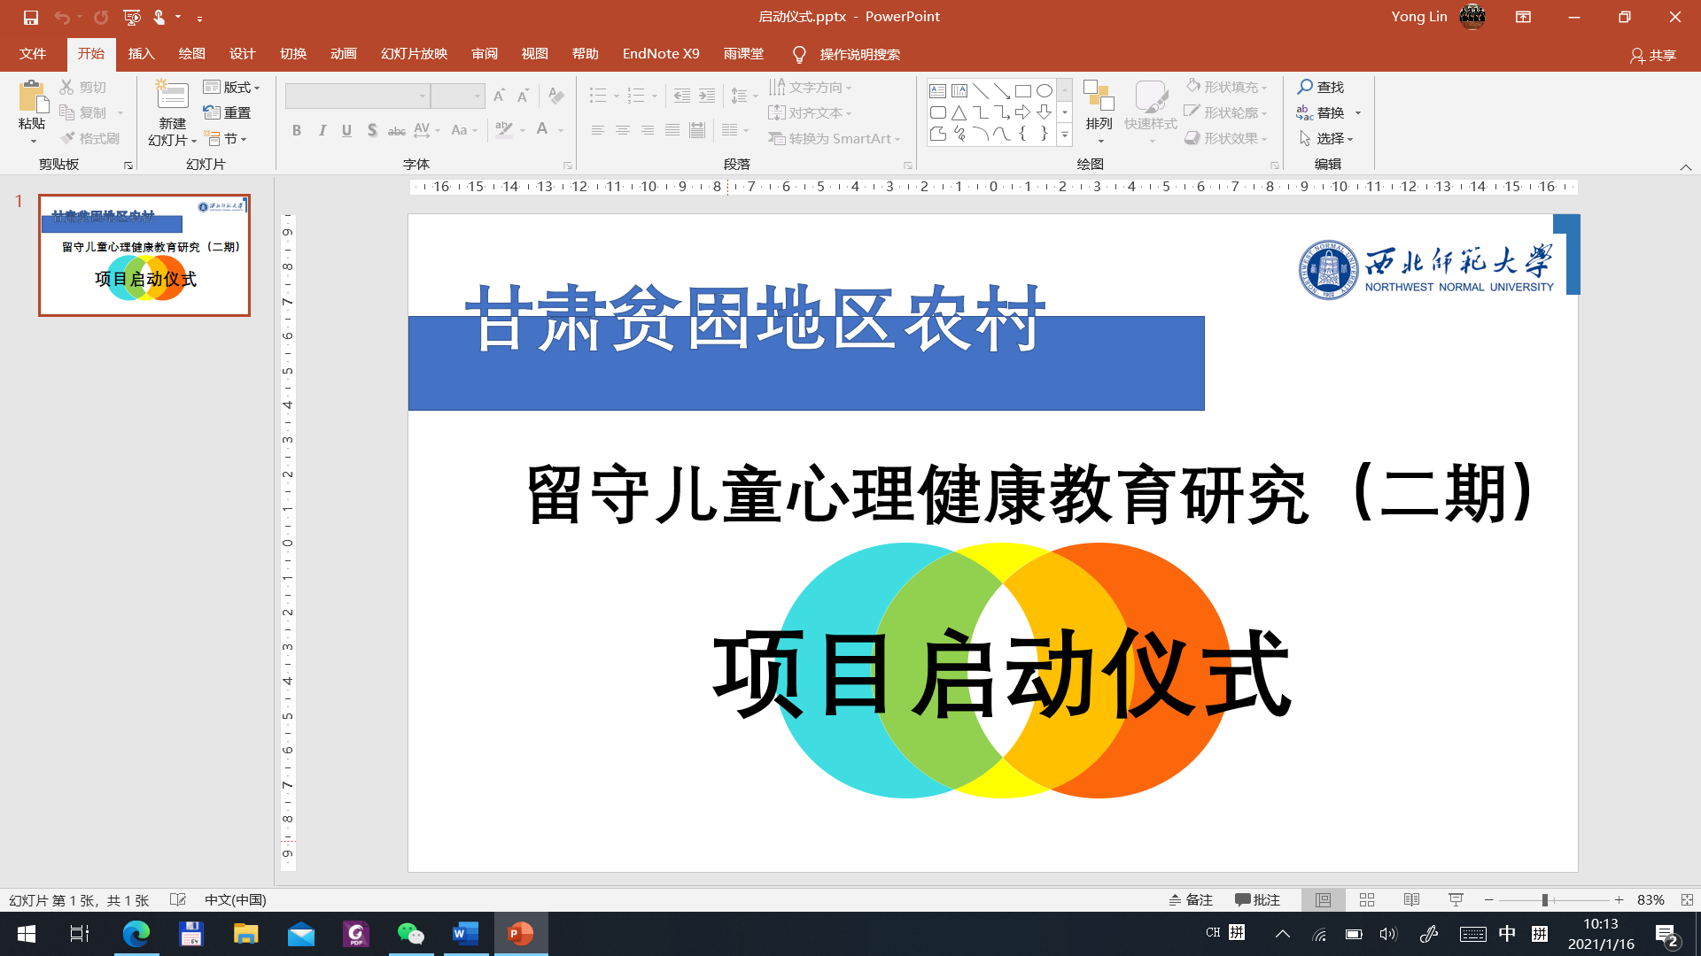Toggle the Notes (备注) pane
1701x956 pixels.
tap(1190, 899)
